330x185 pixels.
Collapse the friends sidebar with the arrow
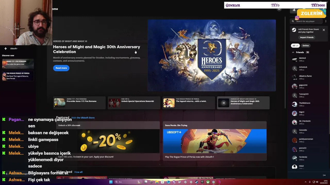(324, 175)
